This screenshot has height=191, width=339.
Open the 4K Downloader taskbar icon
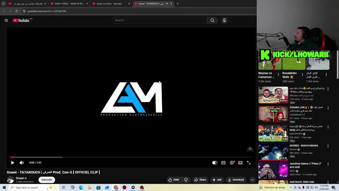133,188
